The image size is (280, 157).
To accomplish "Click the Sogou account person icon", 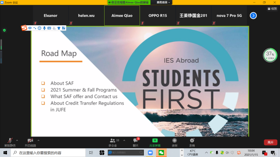I will 54,28.
